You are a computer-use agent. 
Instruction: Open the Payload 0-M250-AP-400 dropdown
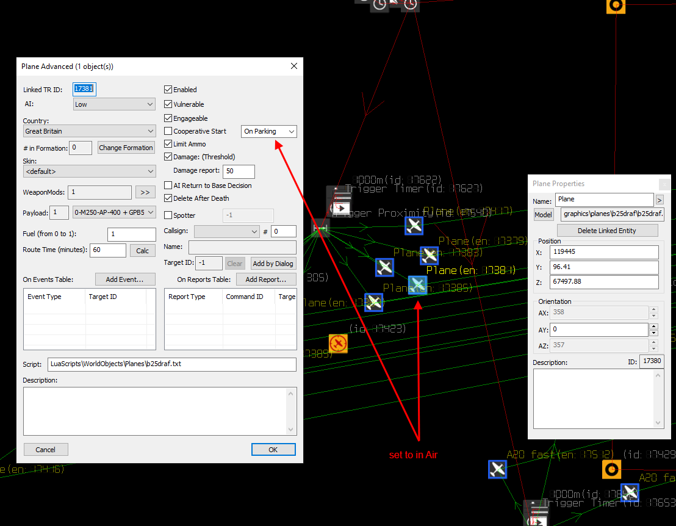[114, 212]
